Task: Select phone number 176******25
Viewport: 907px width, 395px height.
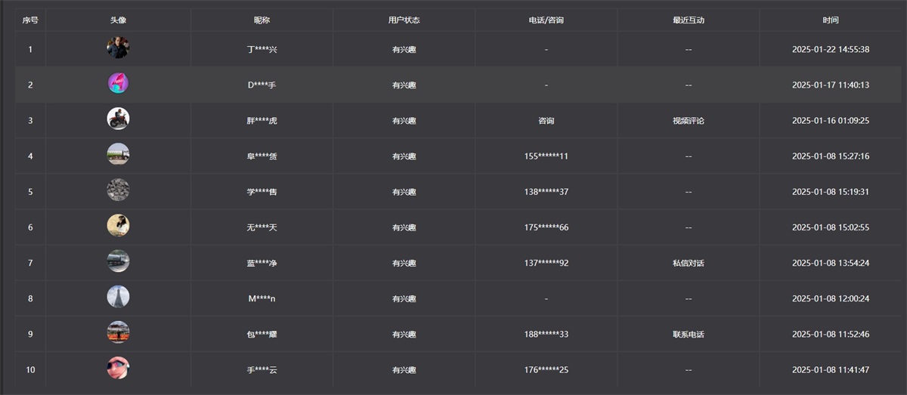Action: (x=546, y=370)
